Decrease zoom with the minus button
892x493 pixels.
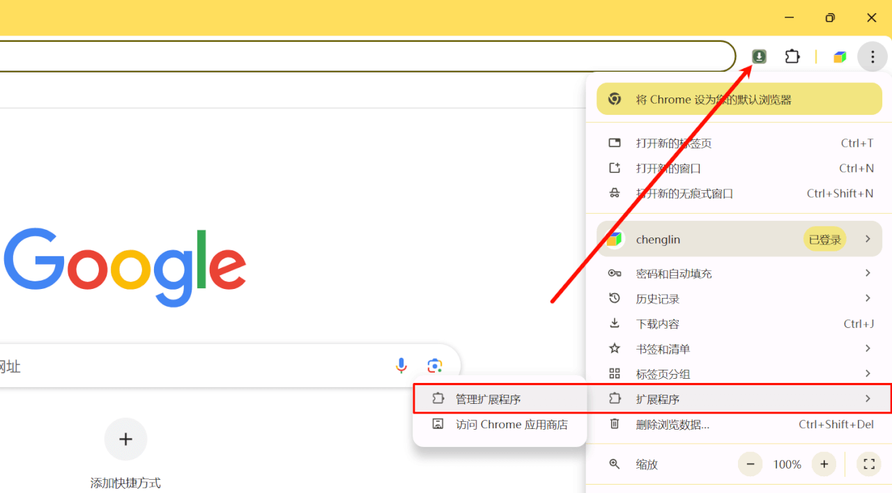[751, 464]
